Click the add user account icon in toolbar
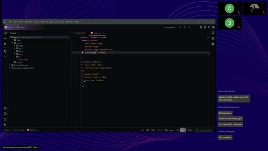The width and height of the screenshot is (268, 151). (205, 27)
